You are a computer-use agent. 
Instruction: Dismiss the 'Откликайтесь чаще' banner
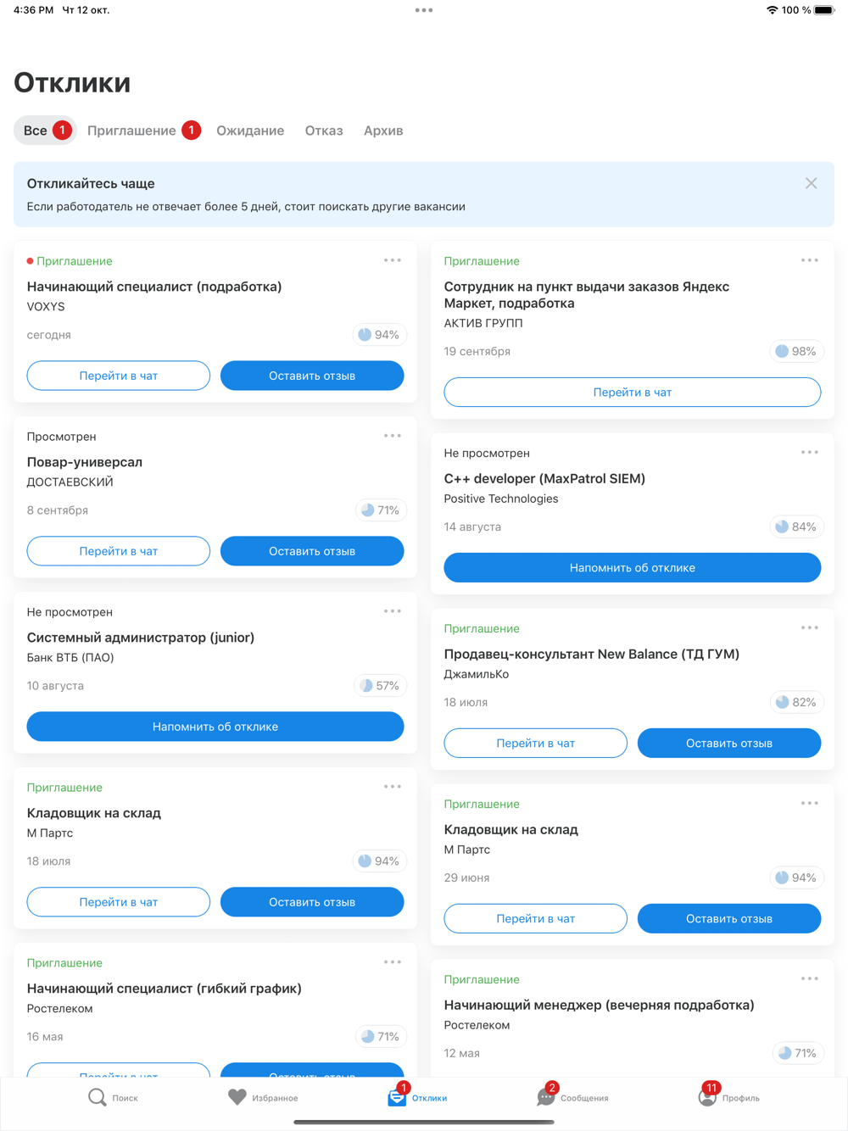(812, 183)
